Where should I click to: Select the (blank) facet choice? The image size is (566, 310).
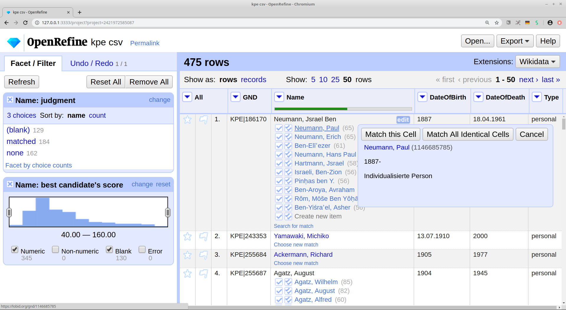(18, 130)
